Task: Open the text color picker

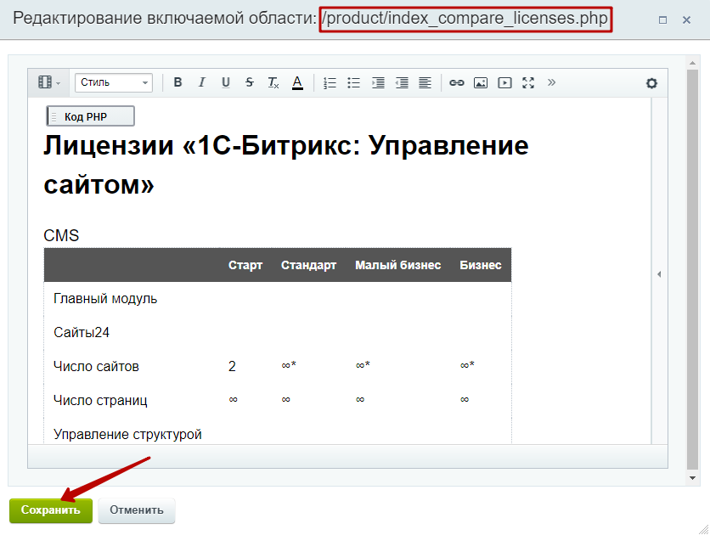Action: point(297,82)
